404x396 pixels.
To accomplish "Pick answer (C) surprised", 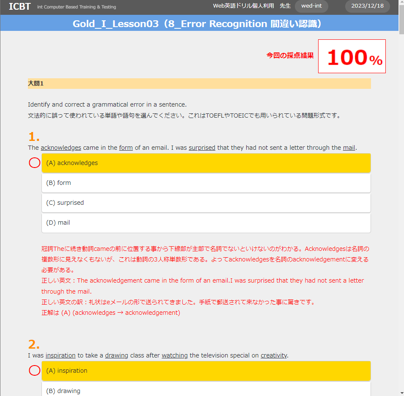I will tap(206, 203).
